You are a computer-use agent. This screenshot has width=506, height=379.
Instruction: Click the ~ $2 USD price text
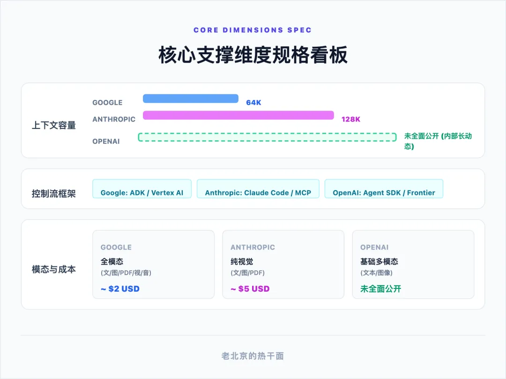pos(120,289)
